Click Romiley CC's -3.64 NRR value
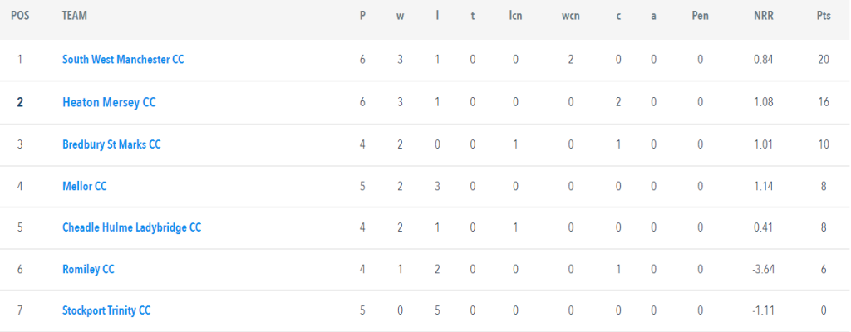The height and width of the screenshot is (332, 851). pos(762,269)
